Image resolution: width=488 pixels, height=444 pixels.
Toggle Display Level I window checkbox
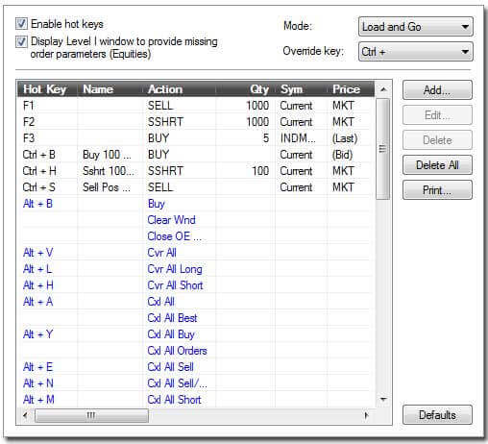click(21, 42)
